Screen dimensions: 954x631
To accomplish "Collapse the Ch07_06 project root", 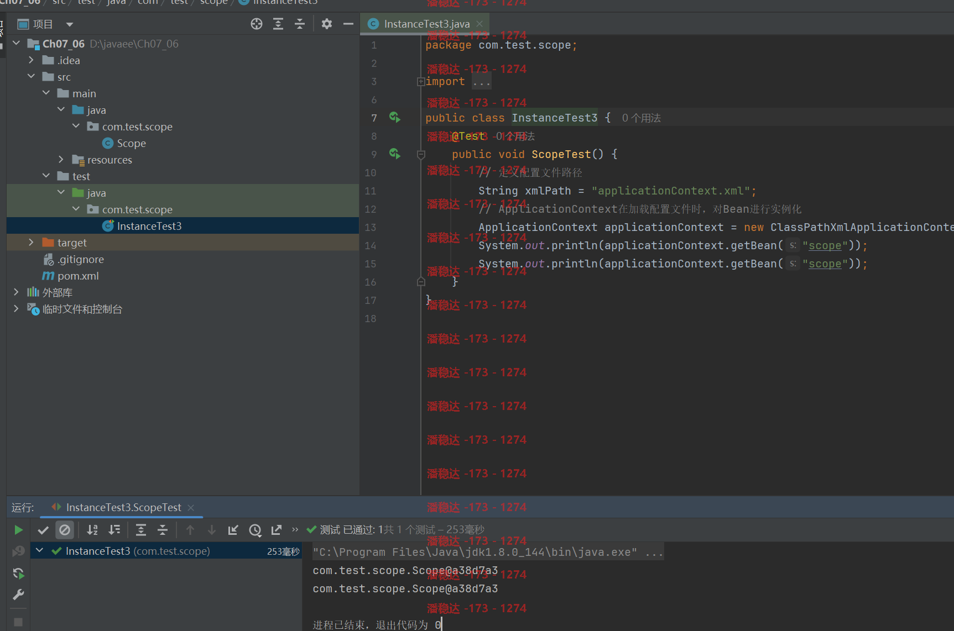I will tap(16, 43).
